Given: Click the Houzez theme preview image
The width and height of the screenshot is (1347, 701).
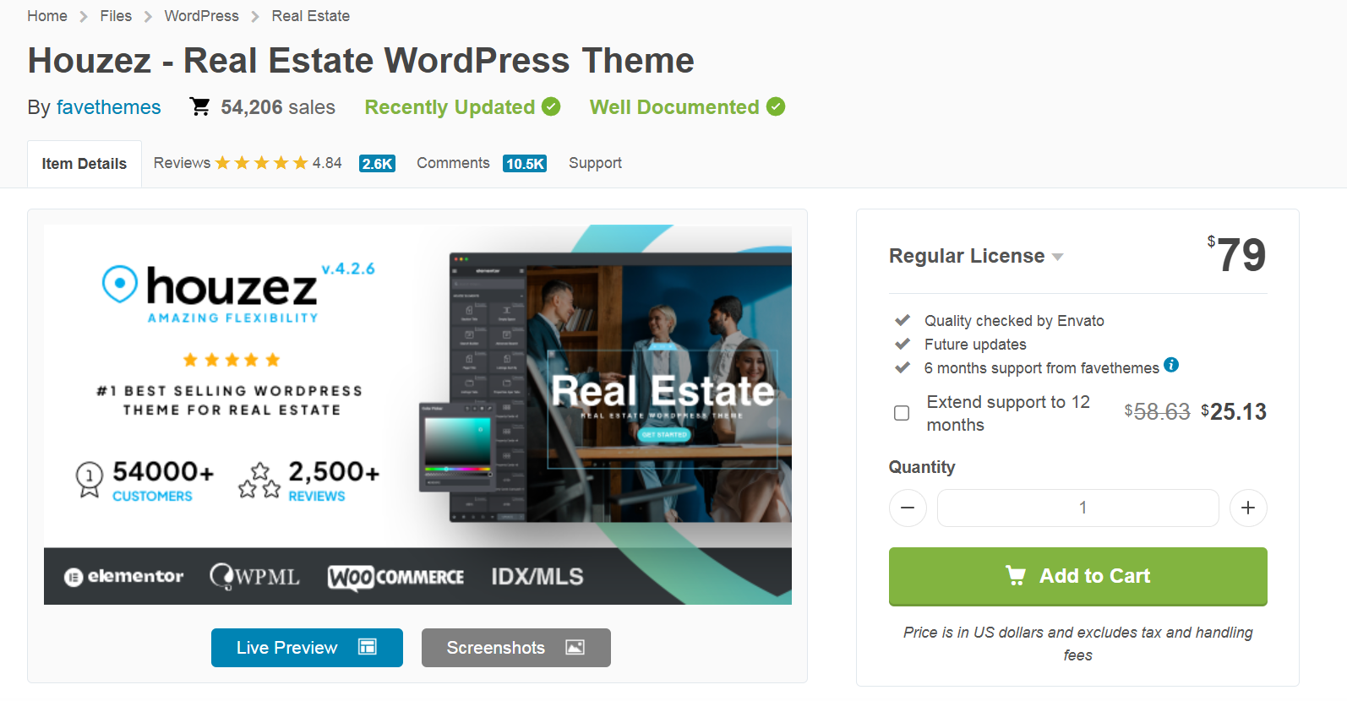Looking at the screenshot, I should coord(417,414).
